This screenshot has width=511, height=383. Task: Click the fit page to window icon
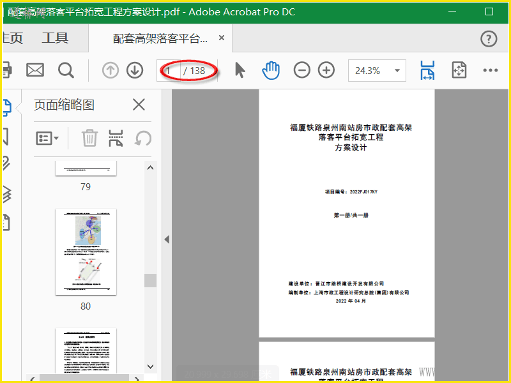pos(459,70)
